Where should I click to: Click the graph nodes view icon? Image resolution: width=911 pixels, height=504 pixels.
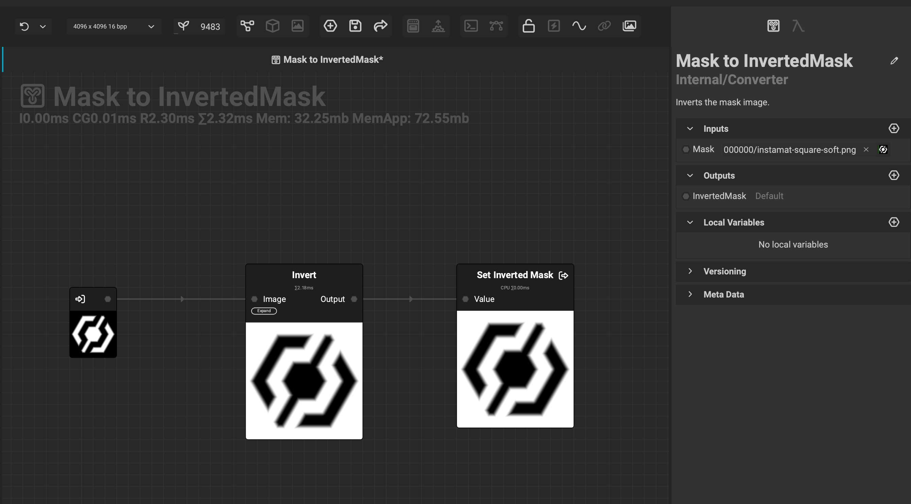[247, 26]
